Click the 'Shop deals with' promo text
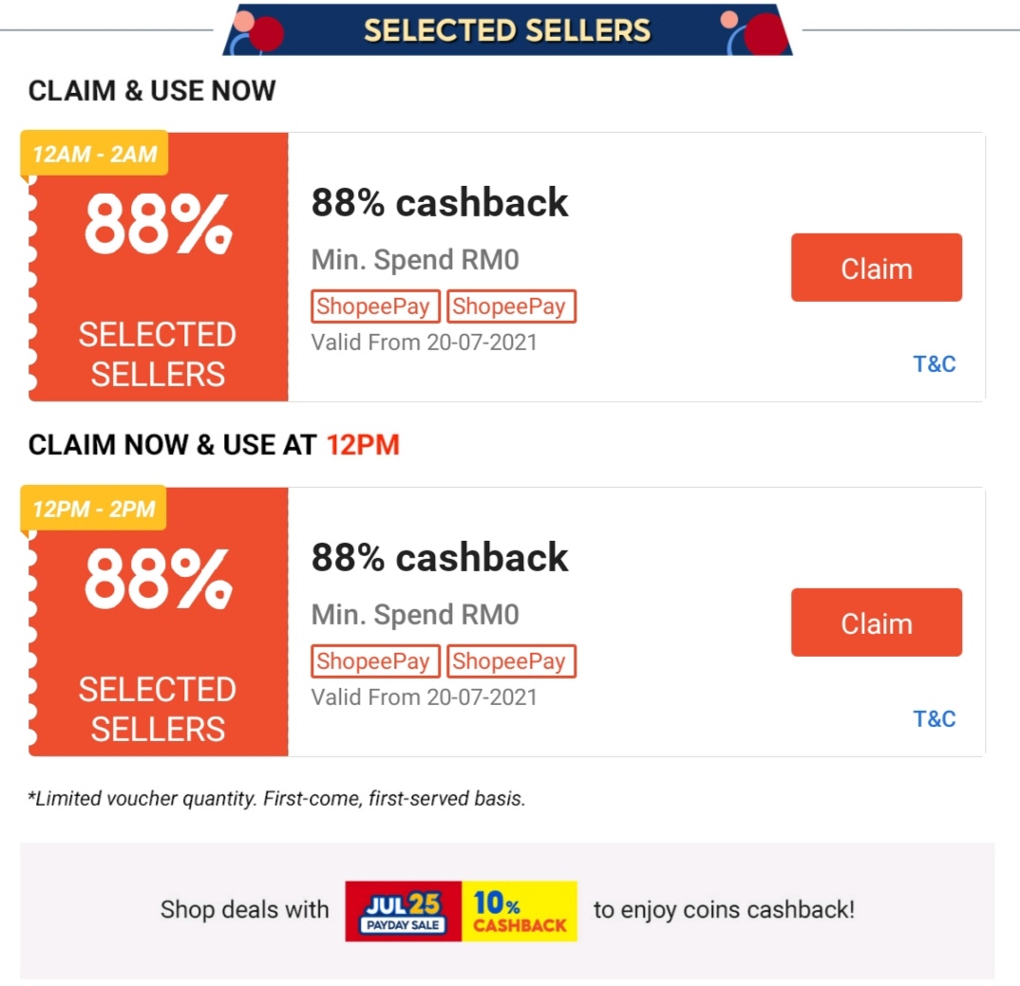 [244, 910]
